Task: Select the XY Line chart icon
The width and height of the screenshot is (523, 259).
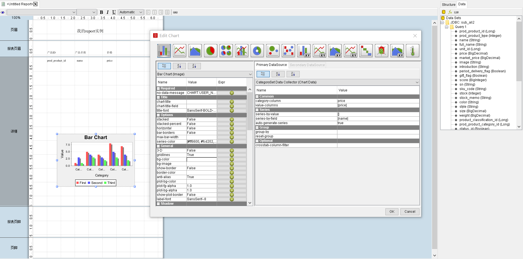Action: 319,51
